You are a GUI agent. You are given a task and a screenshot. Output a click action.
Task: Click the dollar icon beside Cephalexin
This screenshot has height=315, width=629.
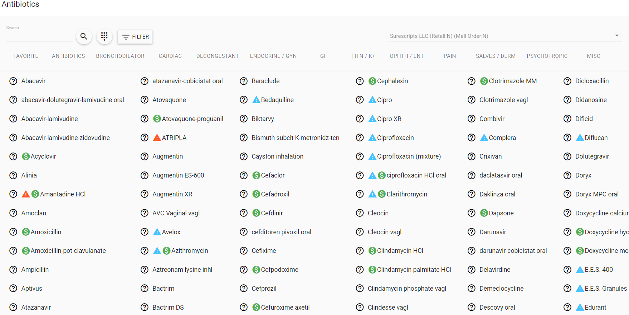(372, 81)
